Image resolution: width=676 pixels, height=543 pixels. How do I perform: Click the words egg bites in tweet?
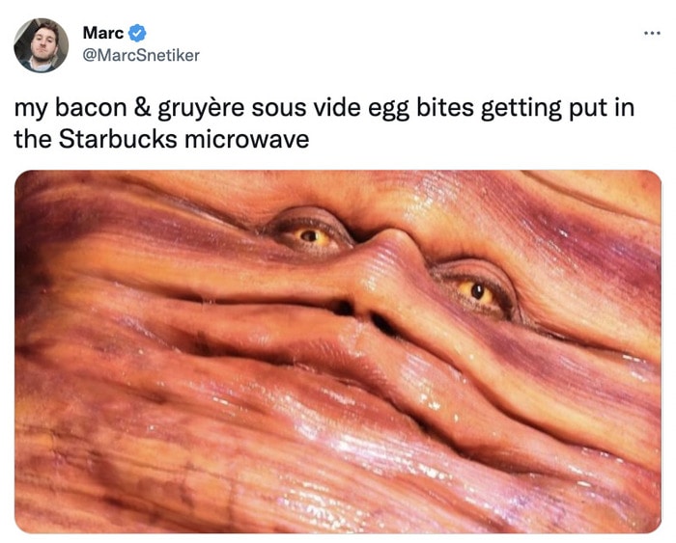(421, 109)
